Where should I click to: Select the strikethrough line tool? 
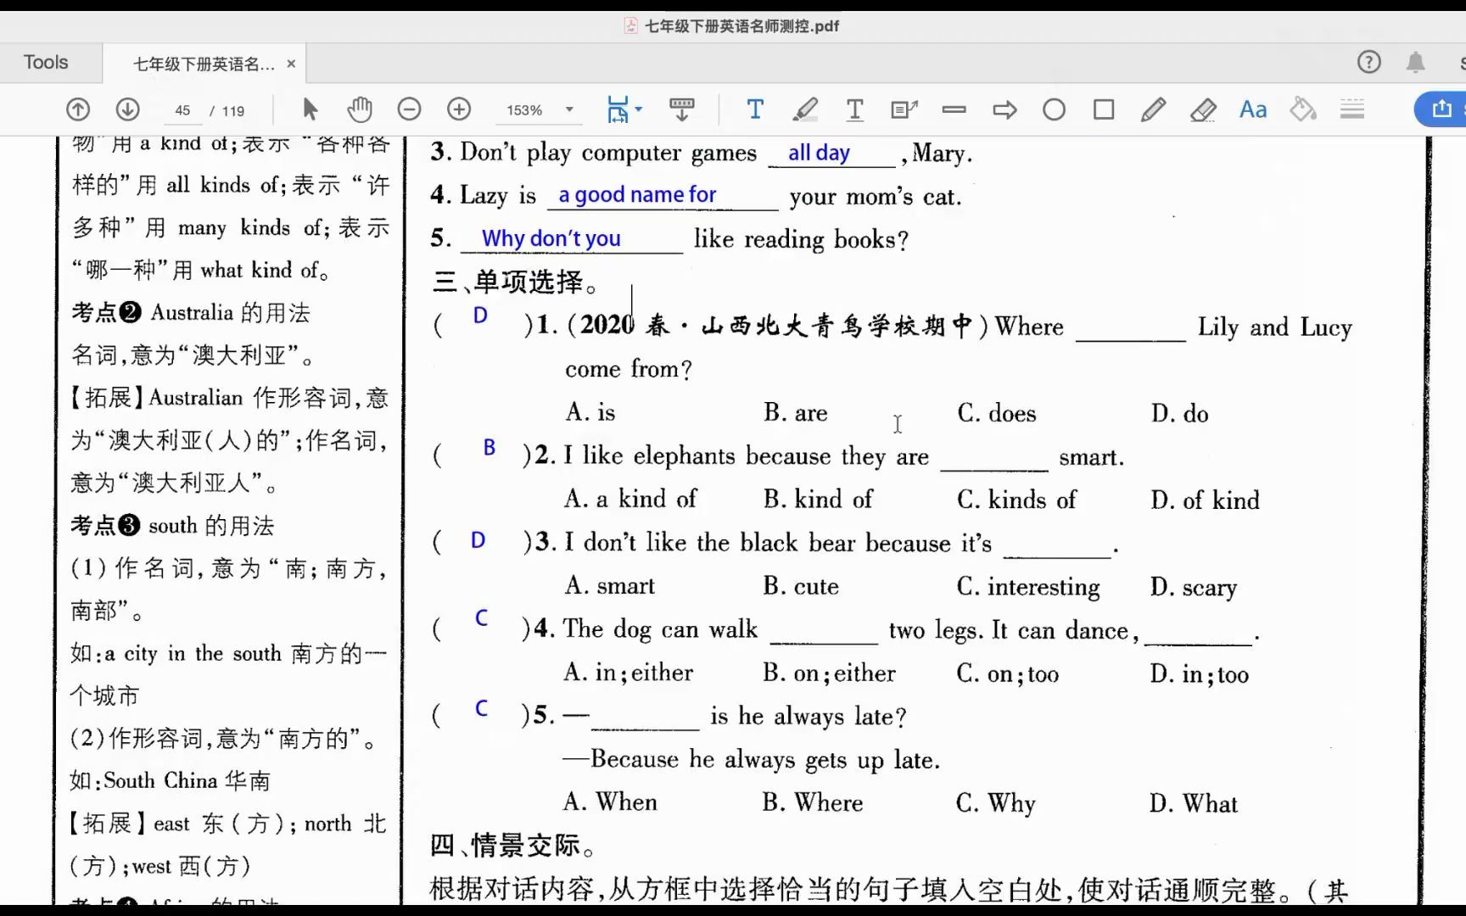tap(954, 109)
